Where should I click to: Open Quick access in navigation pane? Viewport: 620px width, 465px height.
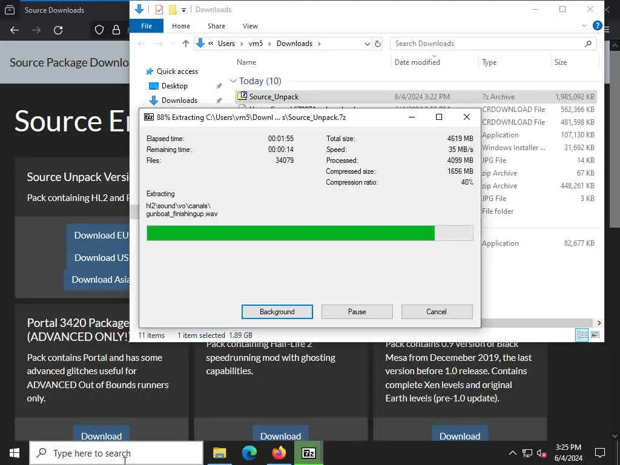[x=177, y=71]
